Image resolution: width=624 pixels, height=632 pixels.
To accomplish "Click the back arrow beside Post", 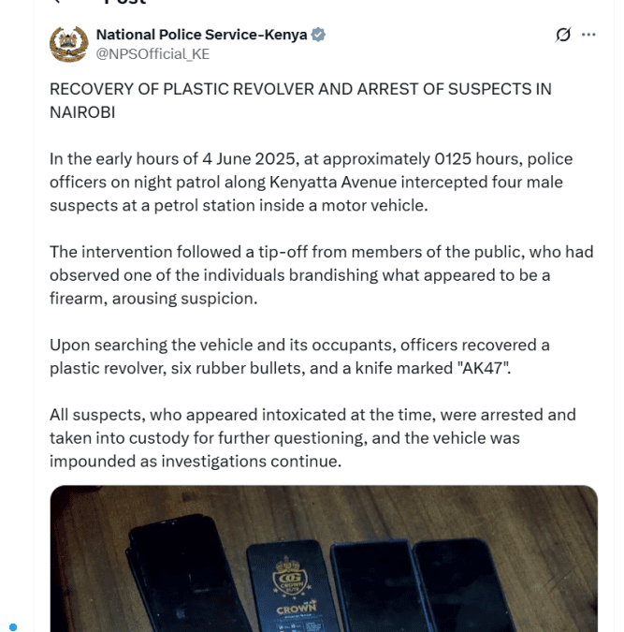I will (x=58, y=3).
